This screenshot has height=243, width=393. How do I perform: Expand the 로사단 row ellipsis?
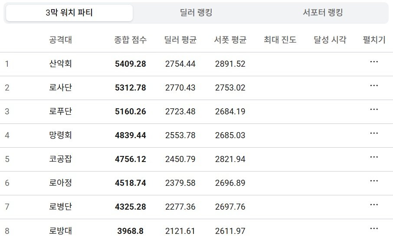[374, 86]
